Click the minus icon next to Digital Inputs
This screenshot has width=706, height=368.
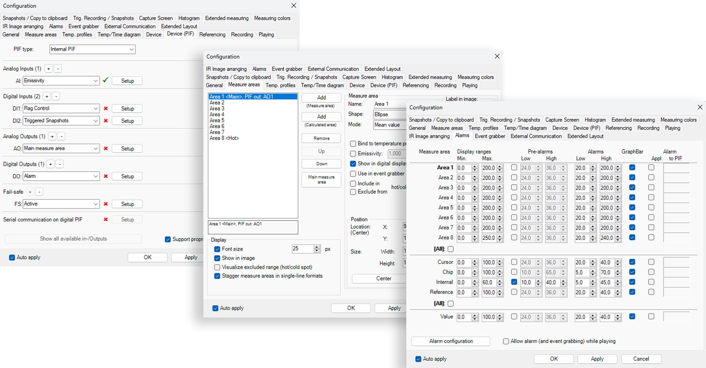coord(56,96)
